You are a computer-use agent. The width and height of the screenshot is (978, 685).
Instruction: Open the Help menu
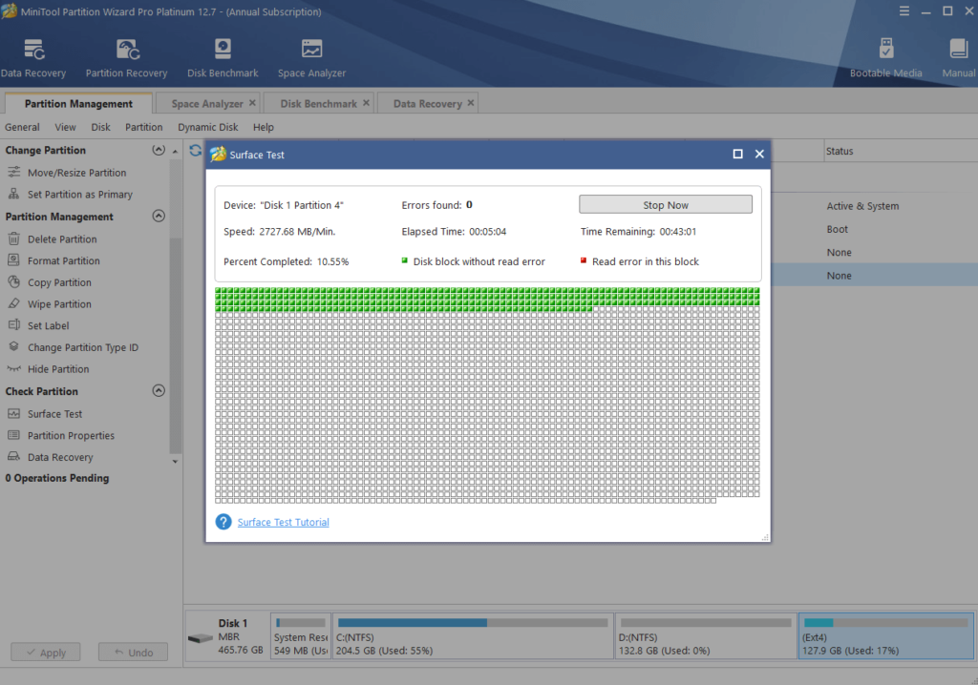(x=264, y=127)
